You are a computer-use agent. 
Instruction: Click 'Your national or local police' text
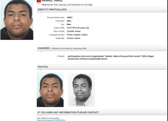pos(48,118)
